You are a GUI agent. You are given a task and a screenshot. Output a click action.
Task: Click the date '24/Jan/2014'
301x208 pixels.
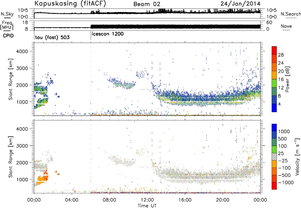coord(240,4)
